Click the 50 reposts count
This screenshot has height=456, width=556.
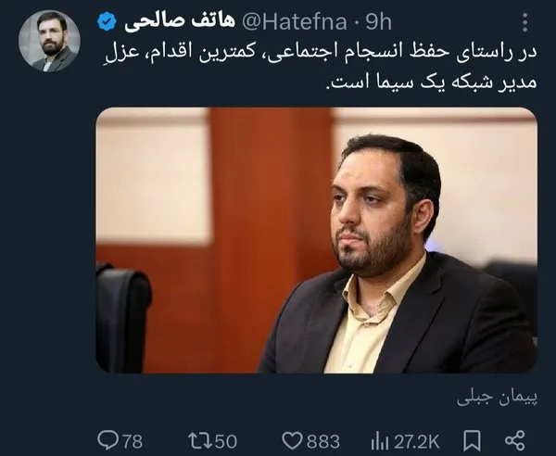226,442
